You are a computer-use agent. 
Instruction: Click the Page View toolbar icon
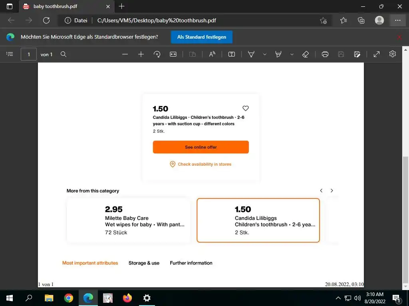point(193,54)
